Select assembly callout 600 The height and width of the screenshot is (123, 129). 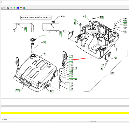[112, 73]
